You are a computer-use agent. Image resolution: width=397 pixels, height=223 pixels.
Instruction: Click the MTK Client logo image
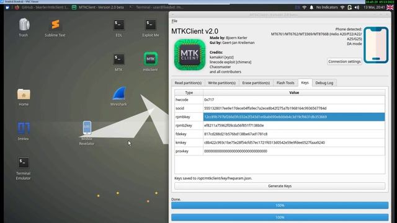(190, 55)
